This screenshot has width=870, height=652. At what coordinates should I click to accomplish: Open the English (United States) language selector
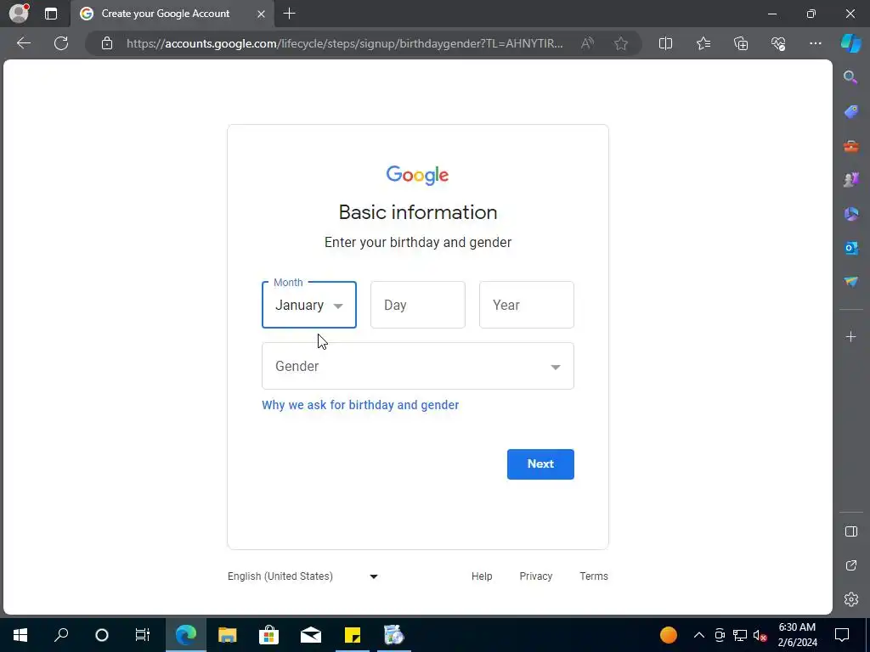point(303,576)
